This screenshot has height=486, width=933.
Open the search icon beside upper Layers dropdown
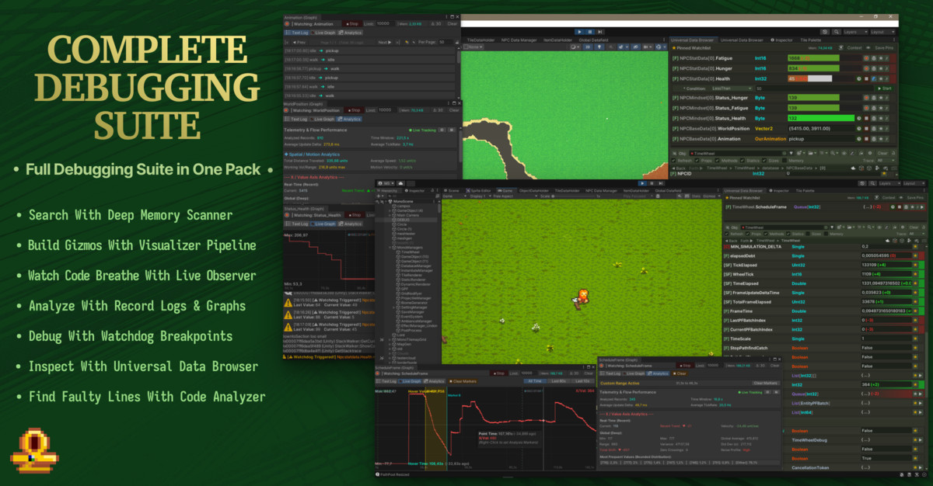click(x=837, y=32)
